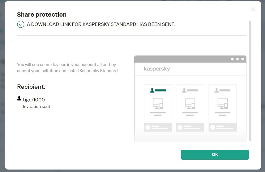
Task: Click the green user icon in first card
Action: coord(152,90)
